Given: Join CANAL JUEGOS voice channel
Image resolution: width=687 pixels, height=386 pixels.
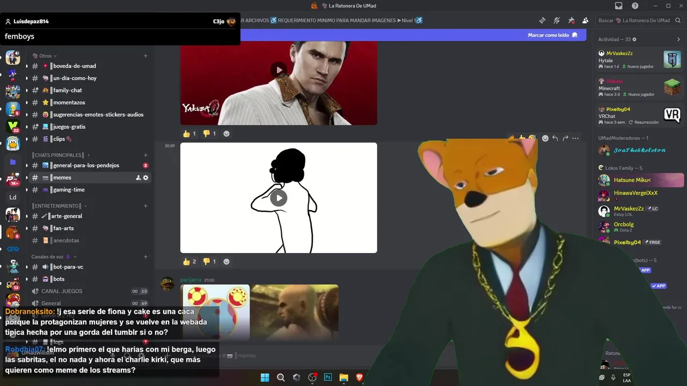Looking at the screenshot, I should coord(89,291).
